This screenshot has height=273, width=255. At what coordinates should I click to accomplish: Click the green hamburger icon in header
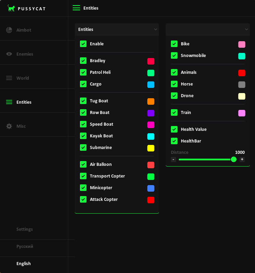pyautogui.click(x=76, y=8)
